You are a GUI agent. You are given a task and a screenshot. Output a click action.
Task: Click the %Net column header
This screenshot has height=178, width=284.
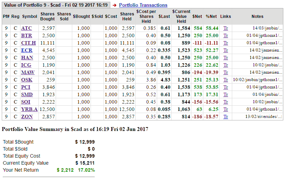click(211, 17)
